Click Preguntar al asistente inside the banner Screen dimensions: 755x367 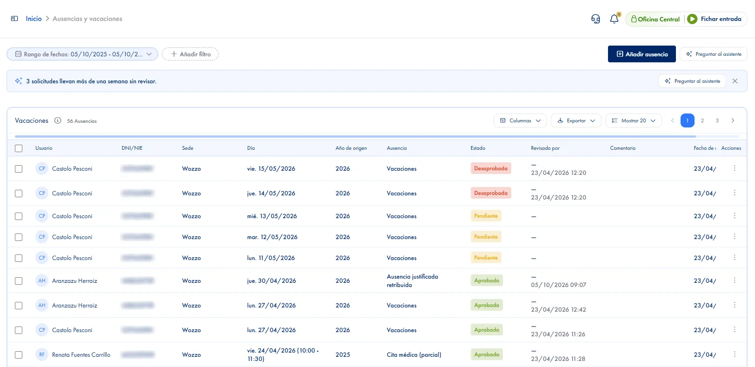click(x=692, y=81)
